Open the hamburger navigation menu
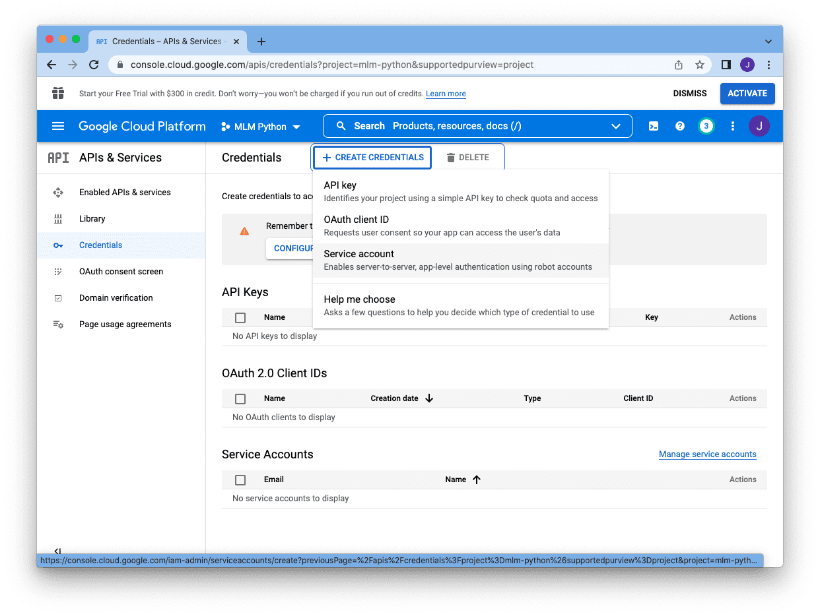820x616 pixels. 58,126
